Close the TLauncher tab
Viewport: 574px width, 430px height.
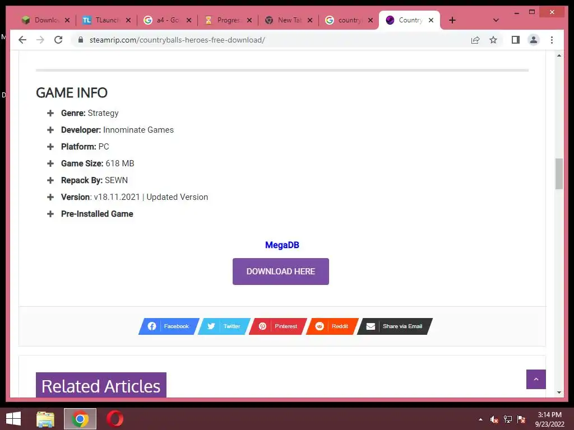(x=128, y=20)
